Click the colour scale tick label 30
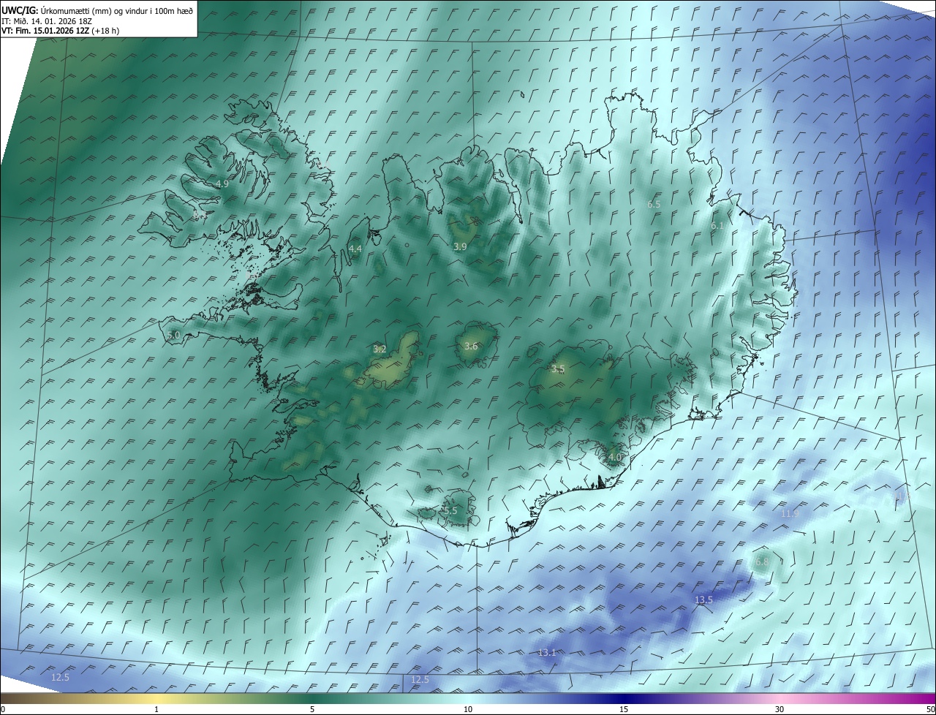 tap(779, 709)
